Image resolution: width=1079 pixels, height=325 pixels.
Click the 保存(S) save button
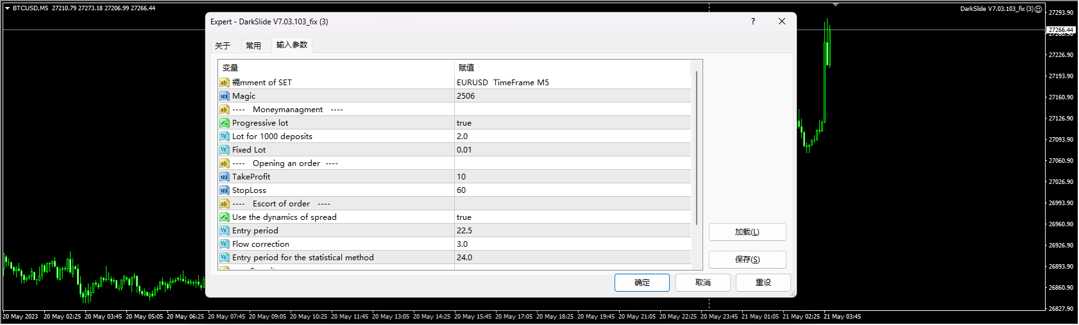[x=747, y=260]
